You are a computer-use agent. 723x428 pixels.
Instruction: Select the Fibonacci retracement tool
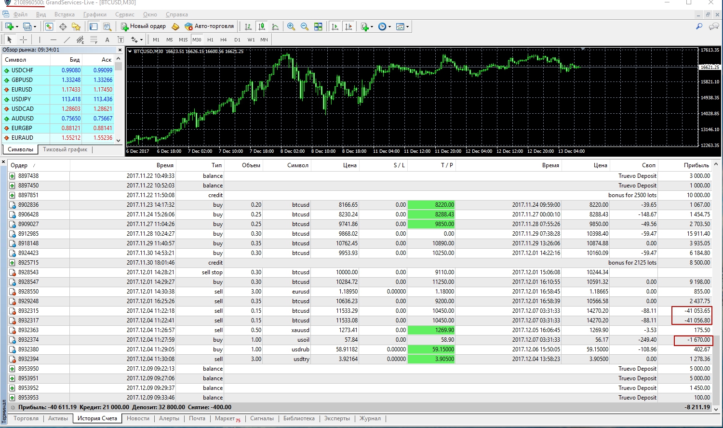[x=94, y=40]
